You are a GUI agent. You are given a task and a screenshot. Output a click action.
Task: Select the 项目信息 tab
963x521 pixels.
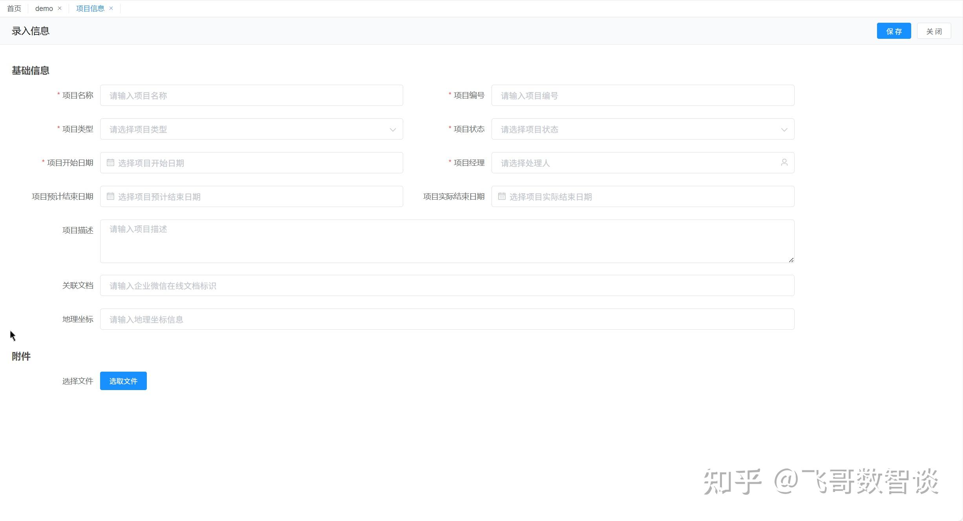tap(90, 9)
